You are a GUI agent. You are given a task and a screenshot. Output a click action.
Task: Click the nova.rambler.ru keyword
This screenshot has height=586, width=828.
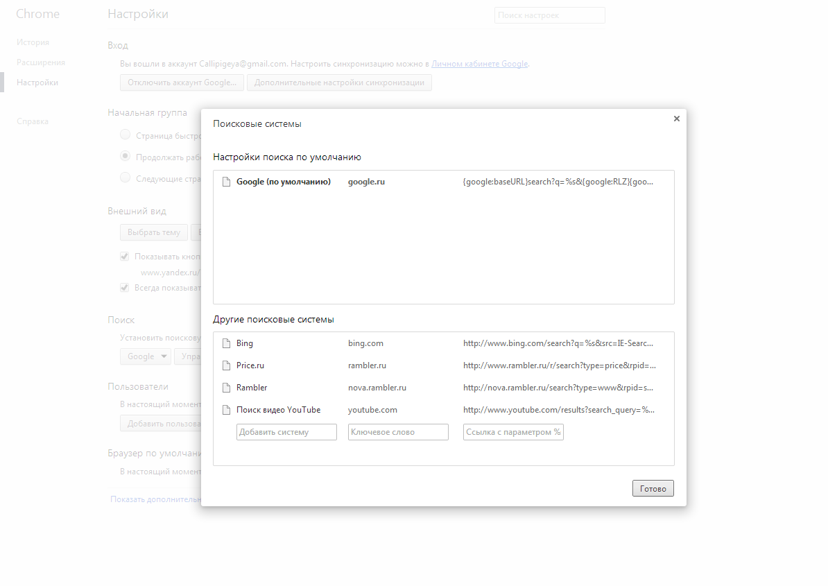click(377, 388)
